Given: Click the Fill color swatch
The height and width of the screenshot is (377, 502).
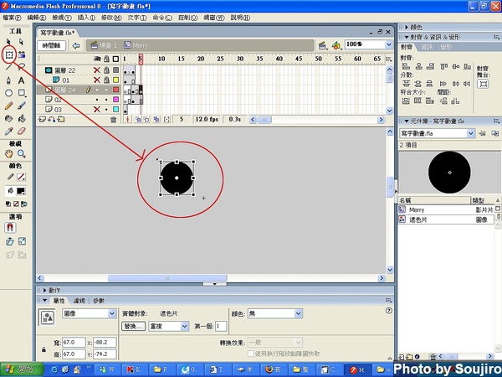Looking at the screenshot, I should pyautogui.click(x=21, y=191).
